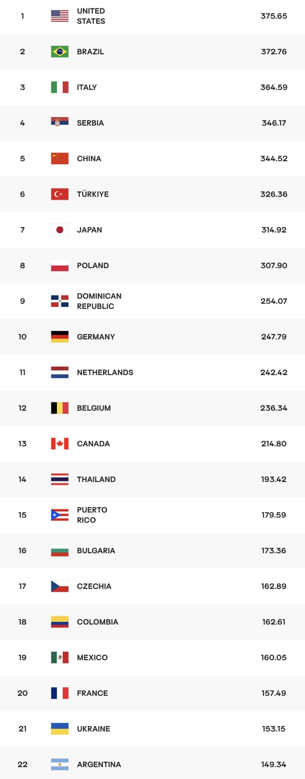This screenshot has height=779, width=305.
Task: Select the Dominican Republic flag
Action: click(x=60, y=301)
